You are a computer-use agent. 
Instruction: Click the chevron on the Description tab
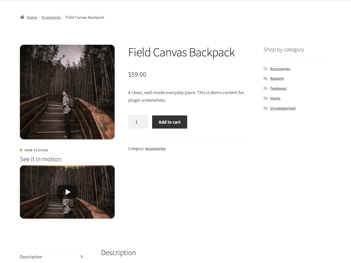[82, 257]
